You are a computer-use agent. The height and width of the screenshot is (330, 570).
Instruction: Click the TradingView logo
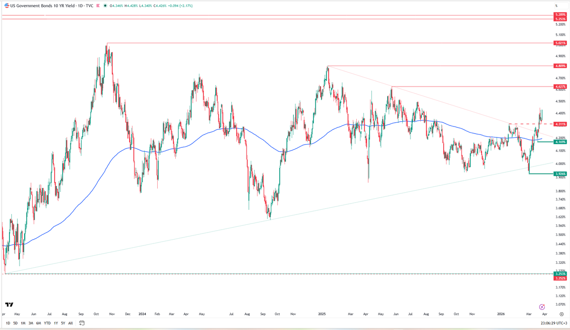tap(9, 305)
